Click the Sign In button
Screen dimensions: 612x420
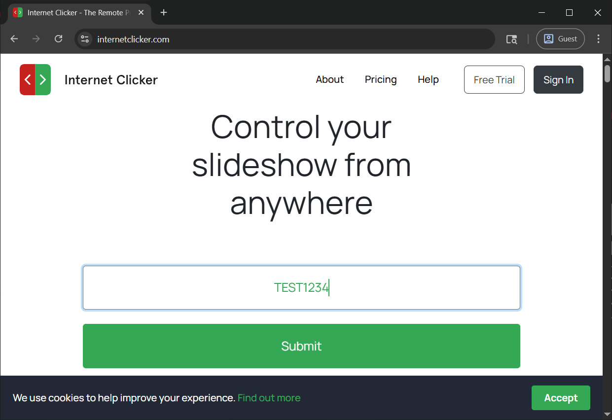pyautogui.click(x=558, y=79)
